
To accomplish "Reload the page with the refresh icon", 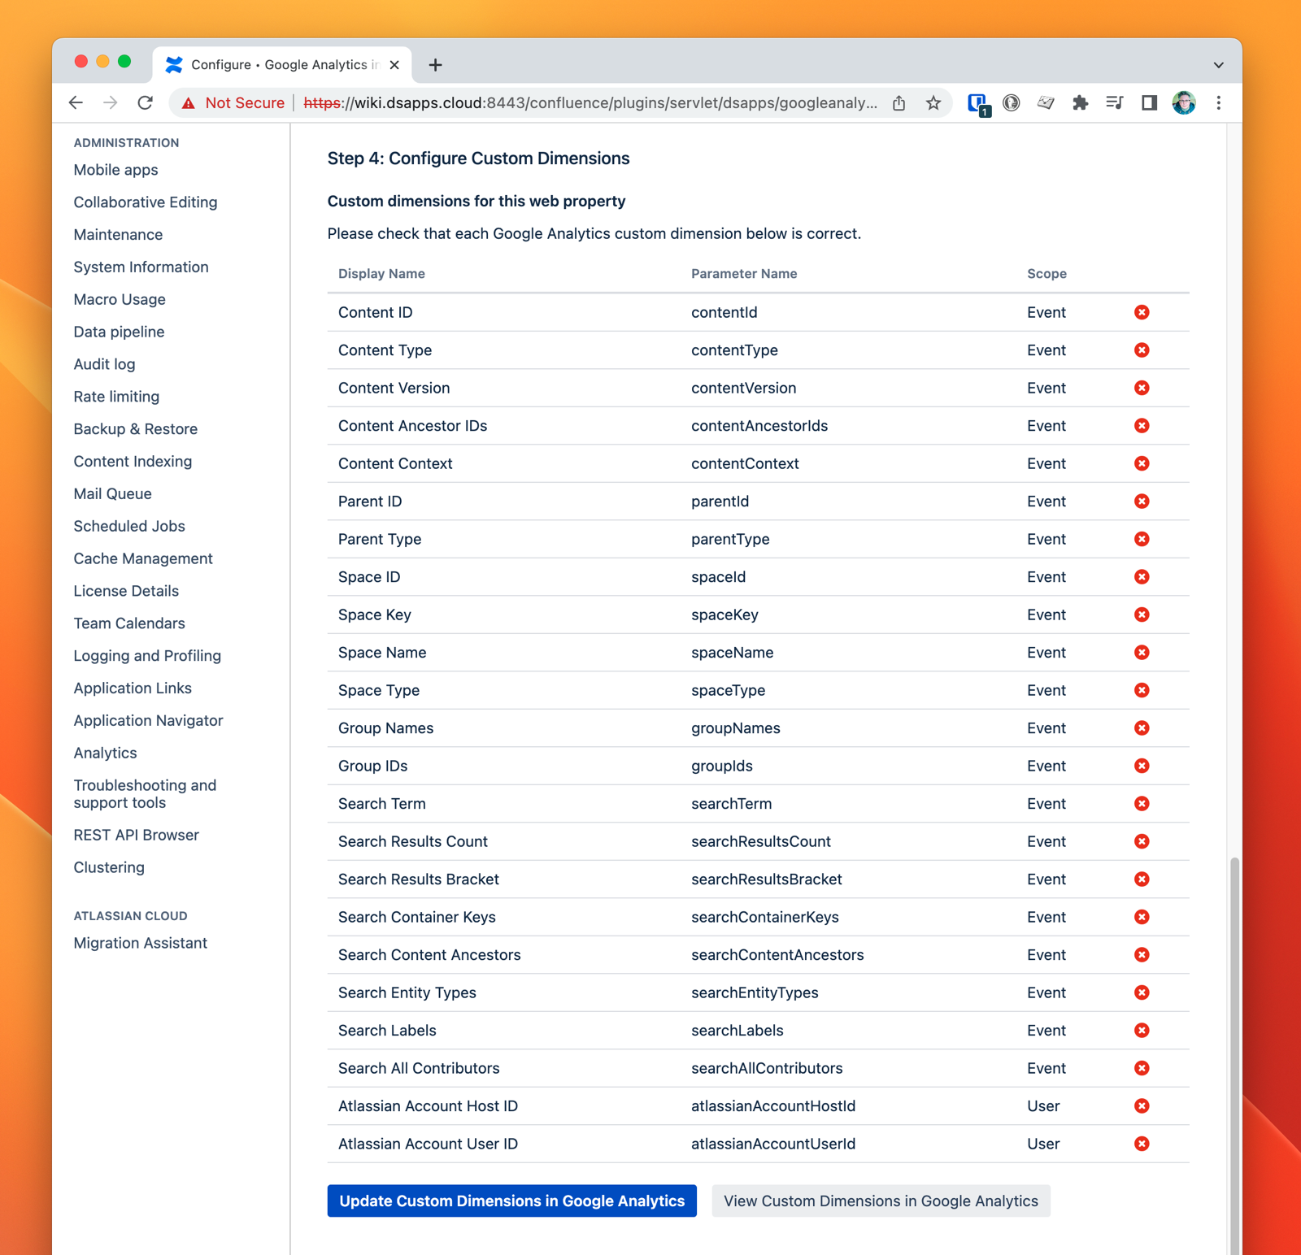I will [x=146, y=103].
